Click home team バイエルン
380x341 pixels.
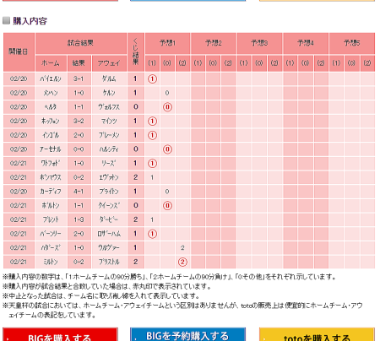pyautogui.click(x=51, y=78)
